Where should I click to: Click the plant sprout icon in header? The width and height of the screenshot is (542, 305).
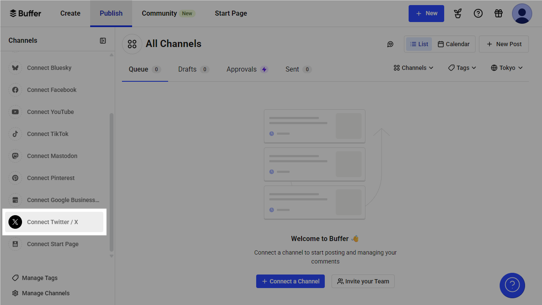458,14
